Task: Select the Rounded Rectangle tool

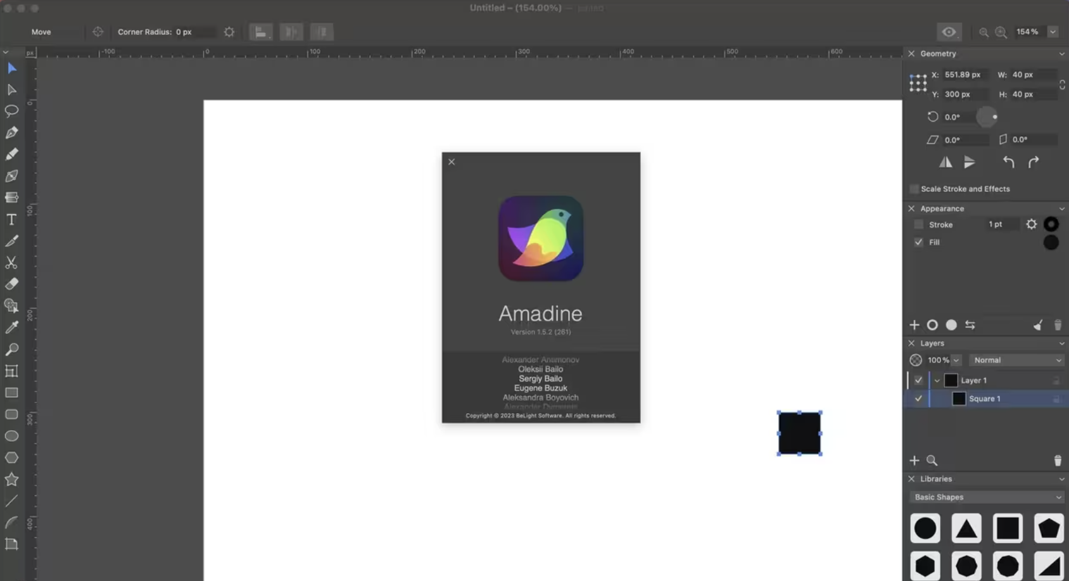Action: pyautogui.click(x=11, y=414)
